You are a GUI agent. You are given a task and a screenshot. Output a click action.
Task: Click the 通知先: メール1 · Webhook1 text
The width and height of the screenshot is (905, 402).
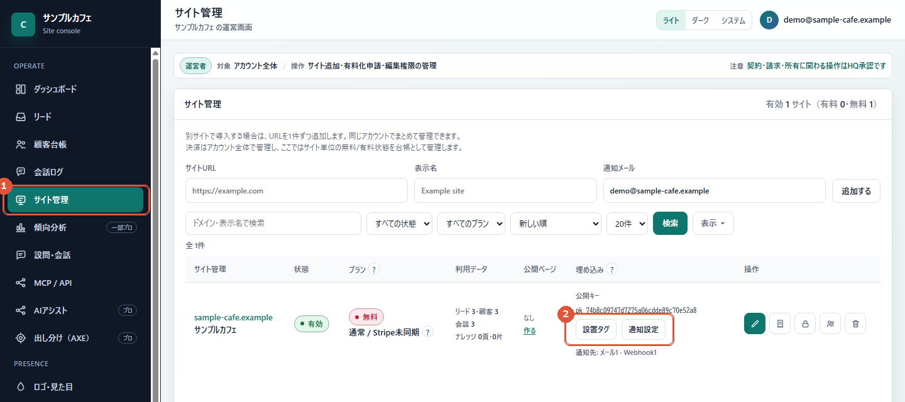616,352
